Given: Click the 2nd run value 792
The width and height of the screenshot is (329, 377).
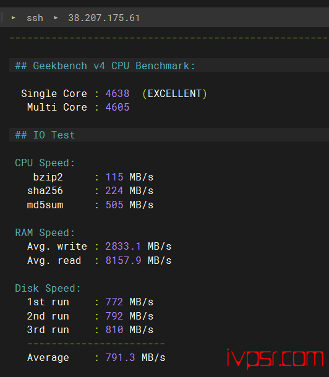Looking at the screenshot, I should [114, 316].
